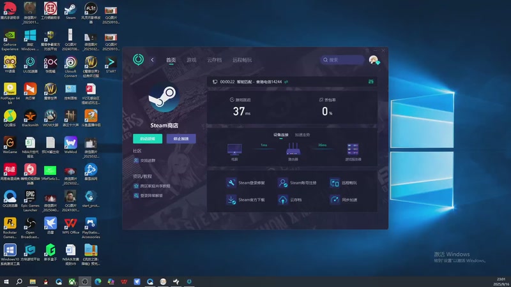Open the 交流群 community group link
The height and width of the screenshot is (287, 511).
tap(144, 161)
